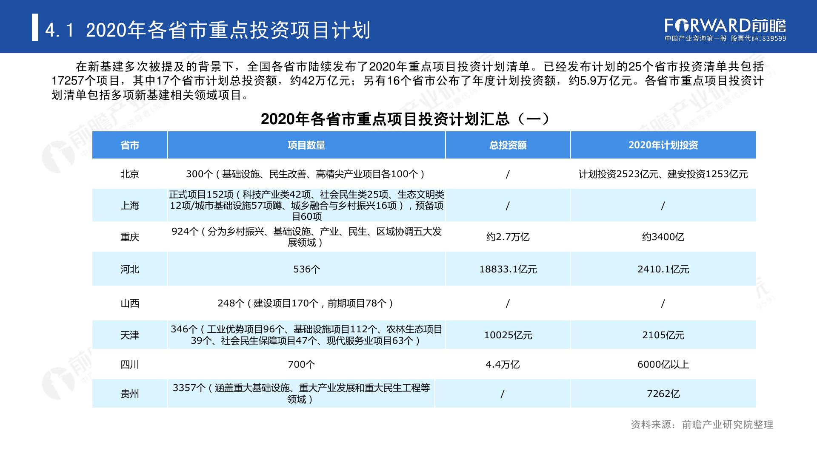Select the '北京' row label

pyautogui.click(x=130, y=174)
